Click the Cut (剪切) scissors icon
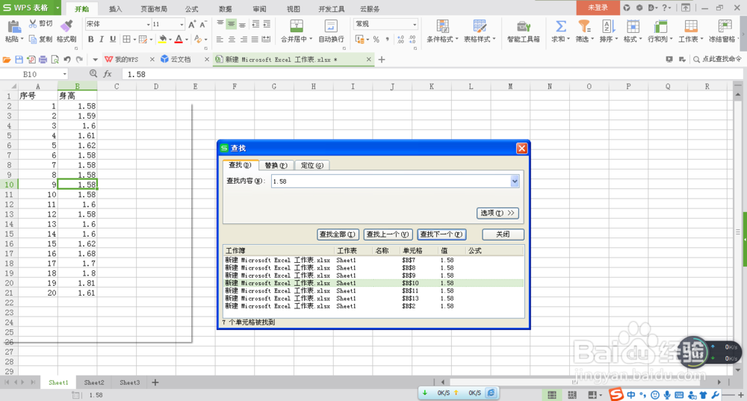The height and width of the screenshot is (401, 747). (x=33, y=23)
